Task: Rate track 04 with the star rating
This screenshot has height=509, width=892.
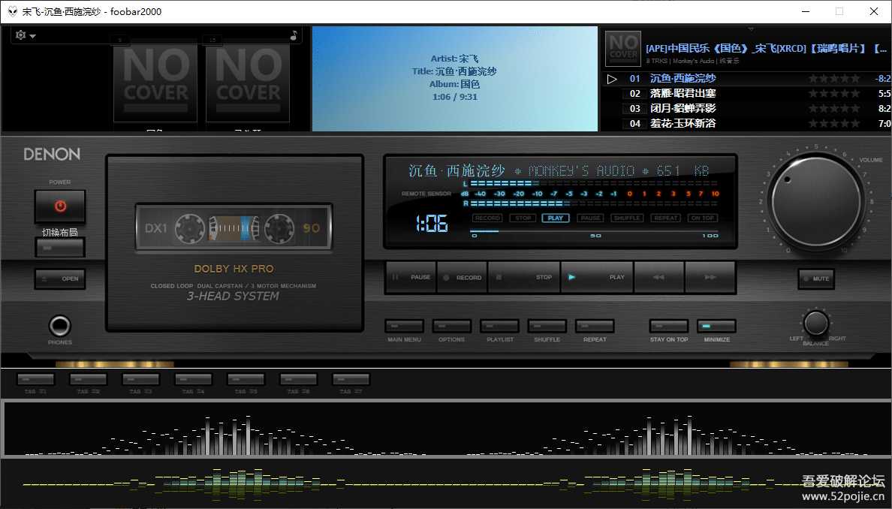Action: [834, 123]
